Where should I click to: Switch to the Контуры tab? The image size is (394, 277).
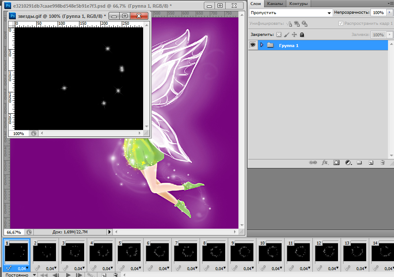(298, 3)
